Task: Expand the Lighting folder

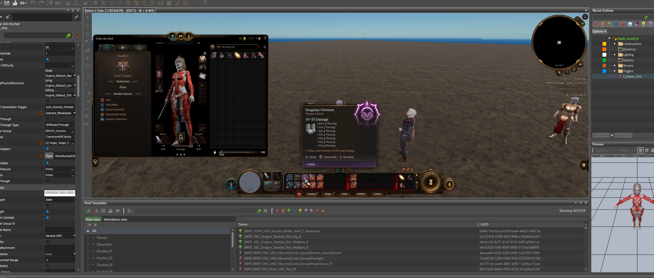Action: click(615, 55)
